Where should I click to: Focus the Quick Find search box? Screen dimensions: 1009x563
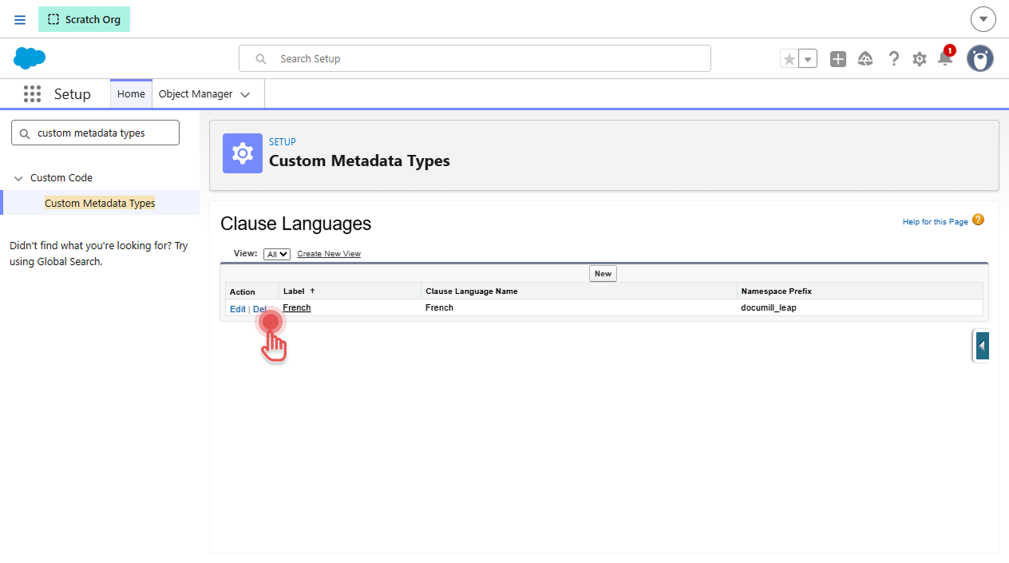[x=95, y=133]
